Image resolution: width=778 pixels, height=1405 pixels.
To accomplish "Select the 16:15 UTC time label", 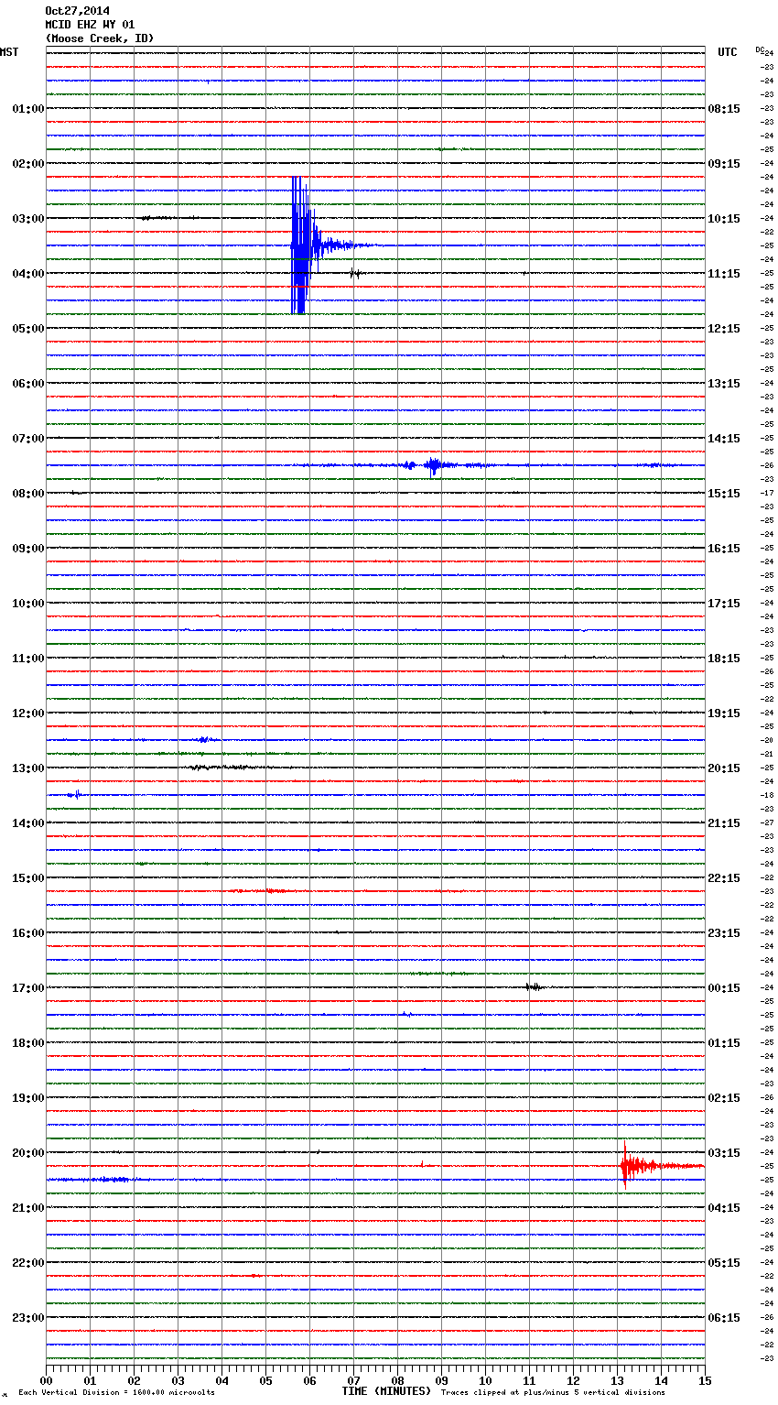I will point(724,549).
